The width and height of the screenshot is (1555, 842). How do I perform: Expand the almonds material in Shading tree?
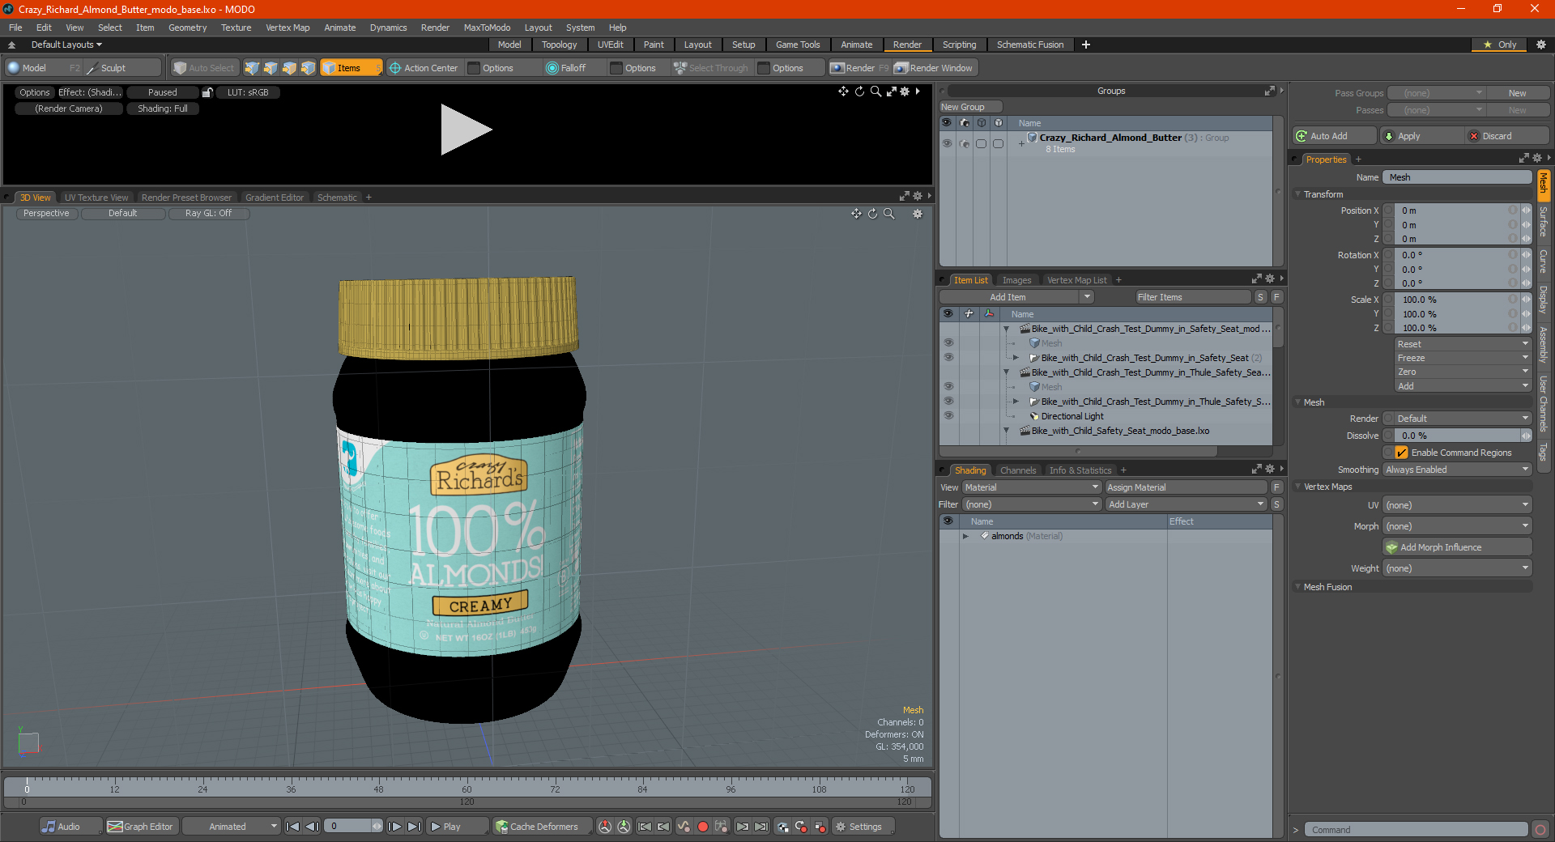click(965, 536)
